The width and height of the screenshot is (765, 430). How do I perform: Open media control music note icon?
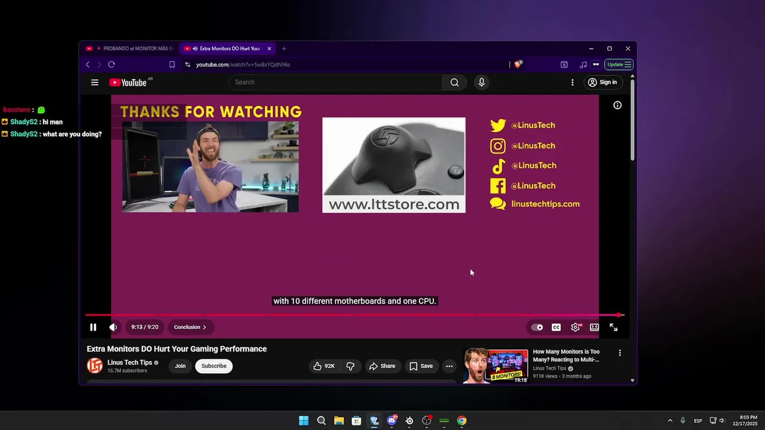pyautogui.click(x=583, y=64)
